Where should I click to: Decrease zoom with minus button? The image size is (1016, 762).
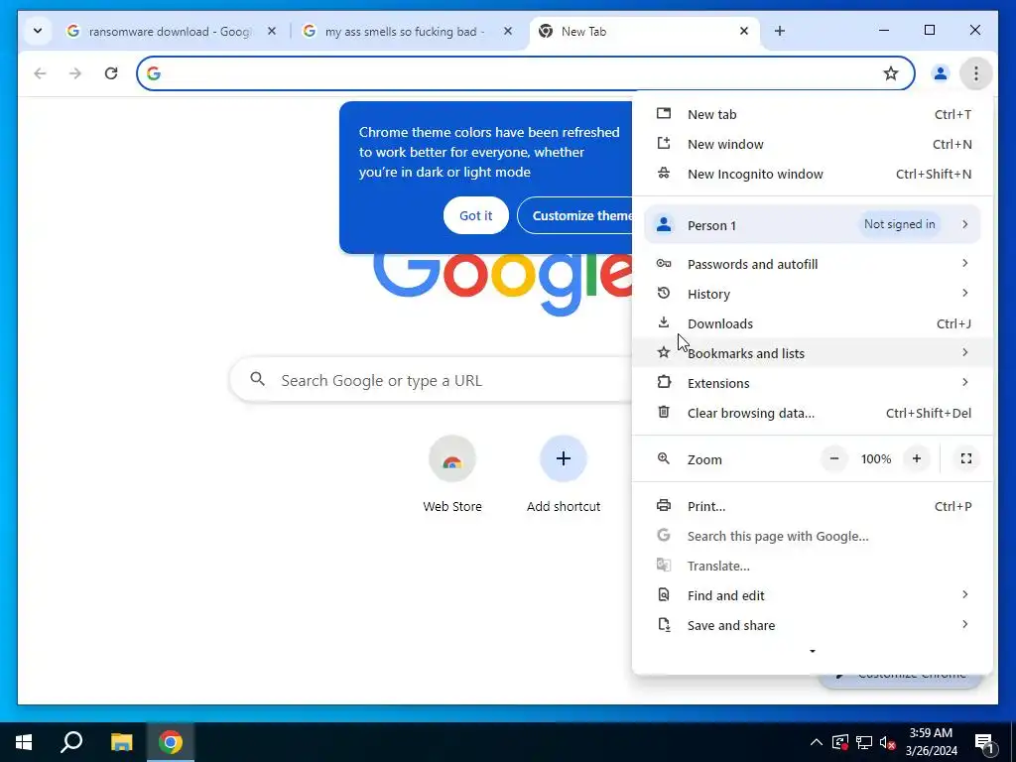click(834, 458)
